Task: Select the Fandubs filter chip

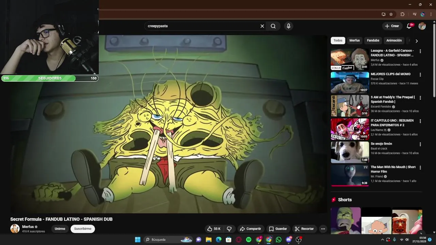Action: click(x=373, y=40)
